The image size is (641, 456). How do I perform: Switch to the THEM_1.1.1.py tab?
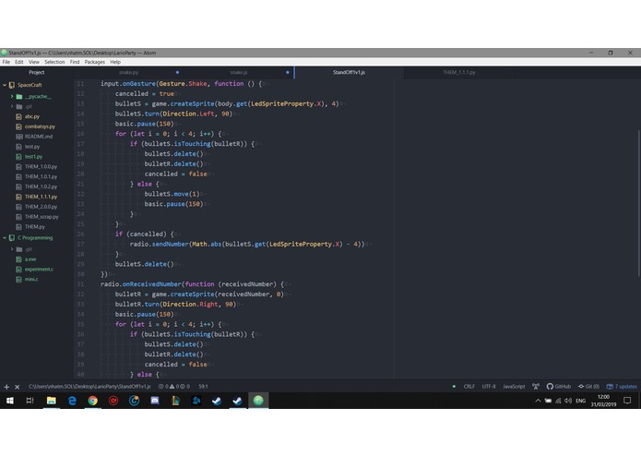[x=459, y=72]
